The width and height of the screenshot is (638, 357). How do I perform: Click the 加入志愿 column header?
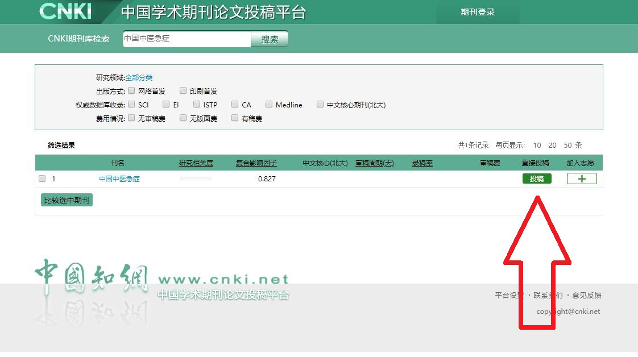point(580,163)
